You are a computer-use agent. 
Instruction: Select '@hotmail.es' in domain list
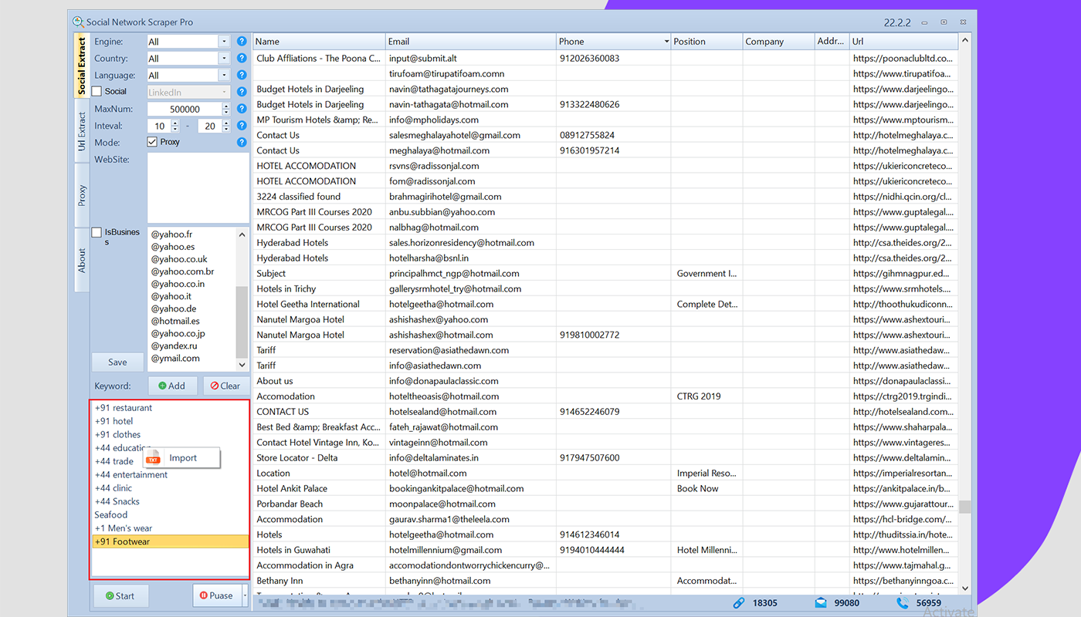175,321
